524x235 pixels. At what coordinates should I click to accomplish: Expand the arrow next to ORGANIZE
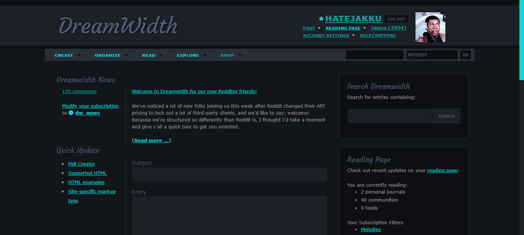click(x=126, y=55)
